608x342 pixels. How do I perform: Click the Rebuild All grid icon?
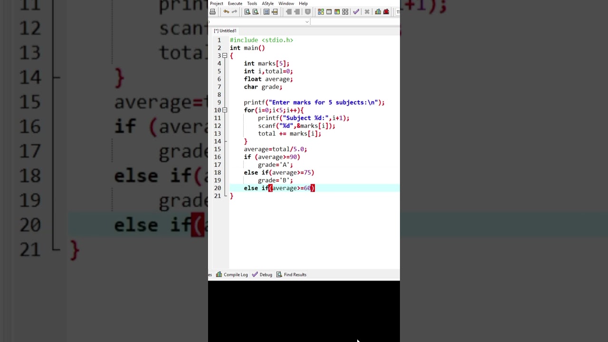point(345,12)
